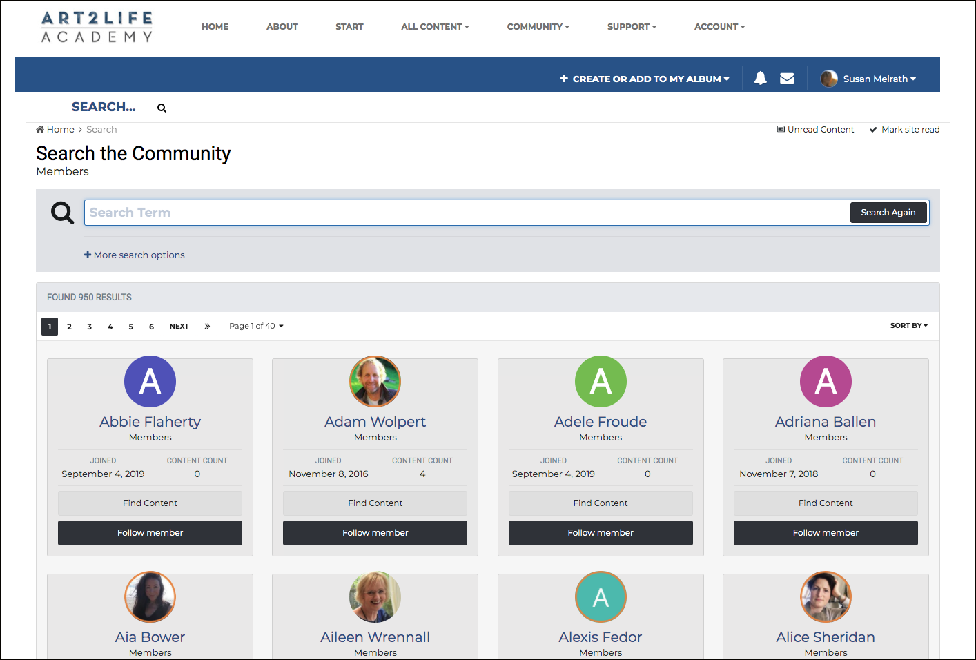Open the Start menu item

(349, 27)
